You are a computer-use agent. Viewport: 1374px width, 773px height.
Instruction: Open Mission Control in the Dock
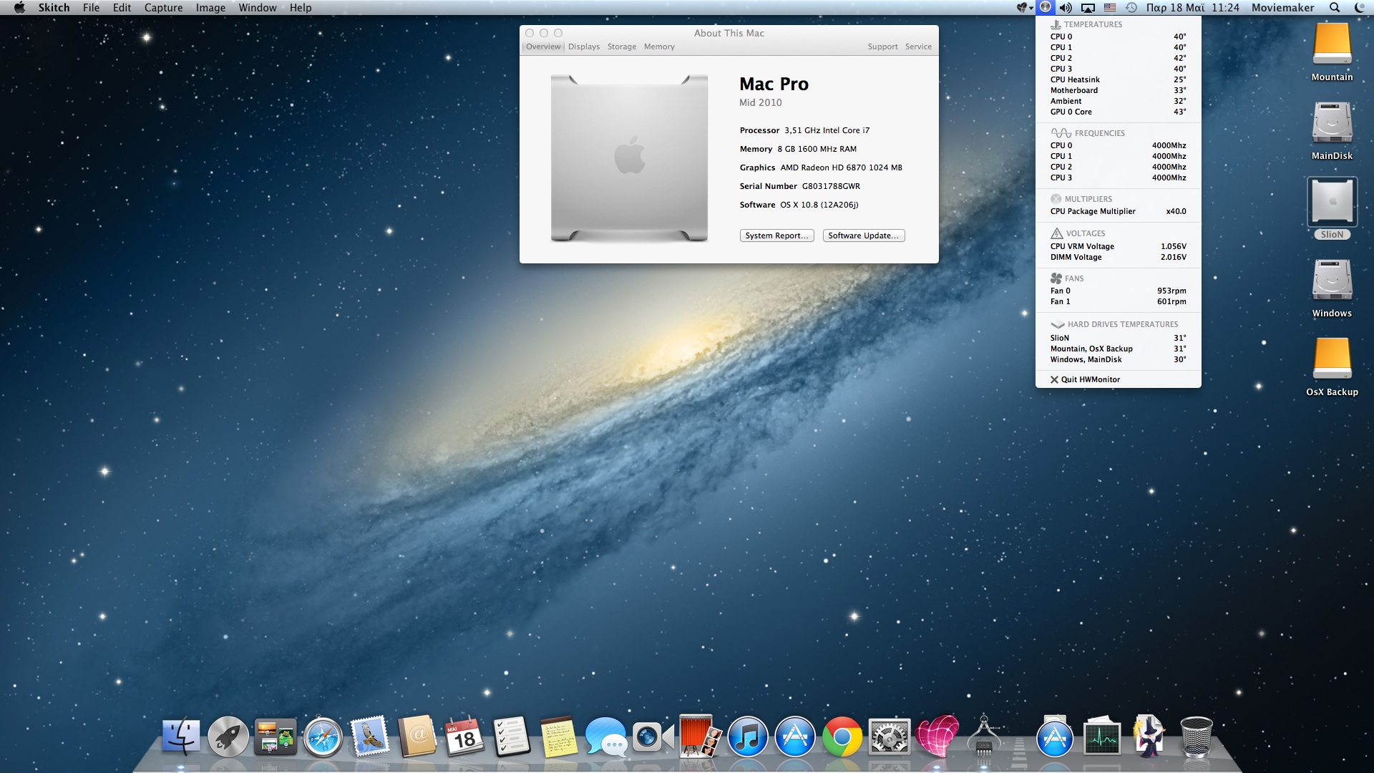point(276,736)
